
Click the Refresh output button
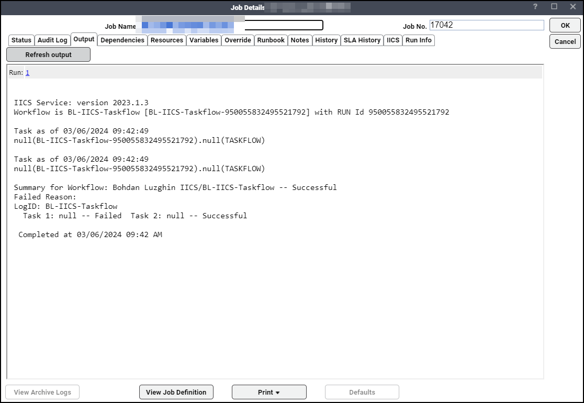coord(49,55)
